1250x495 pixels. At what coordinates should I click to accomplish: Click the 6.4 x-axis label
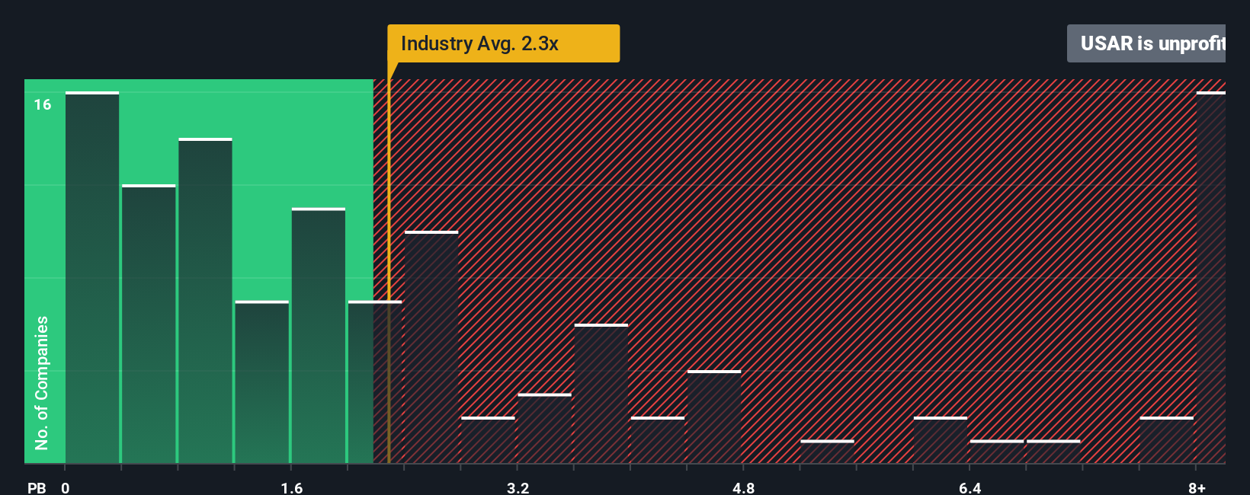pyautogui.click(x=970, y=487)
